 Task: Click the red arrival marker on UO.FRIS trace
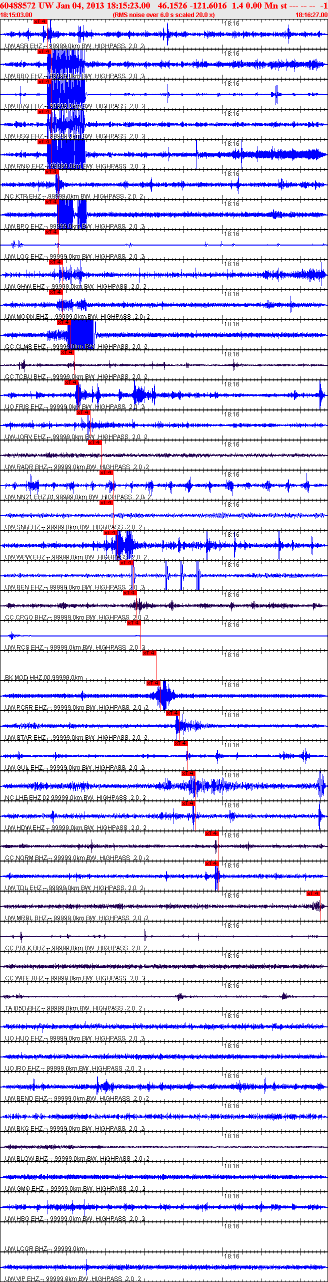[71, 382]
